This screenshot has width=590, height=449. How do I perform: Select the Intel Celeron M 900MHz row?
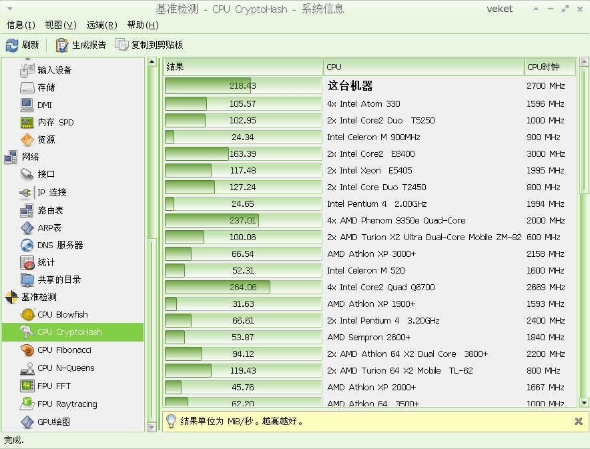pos(370,137)
